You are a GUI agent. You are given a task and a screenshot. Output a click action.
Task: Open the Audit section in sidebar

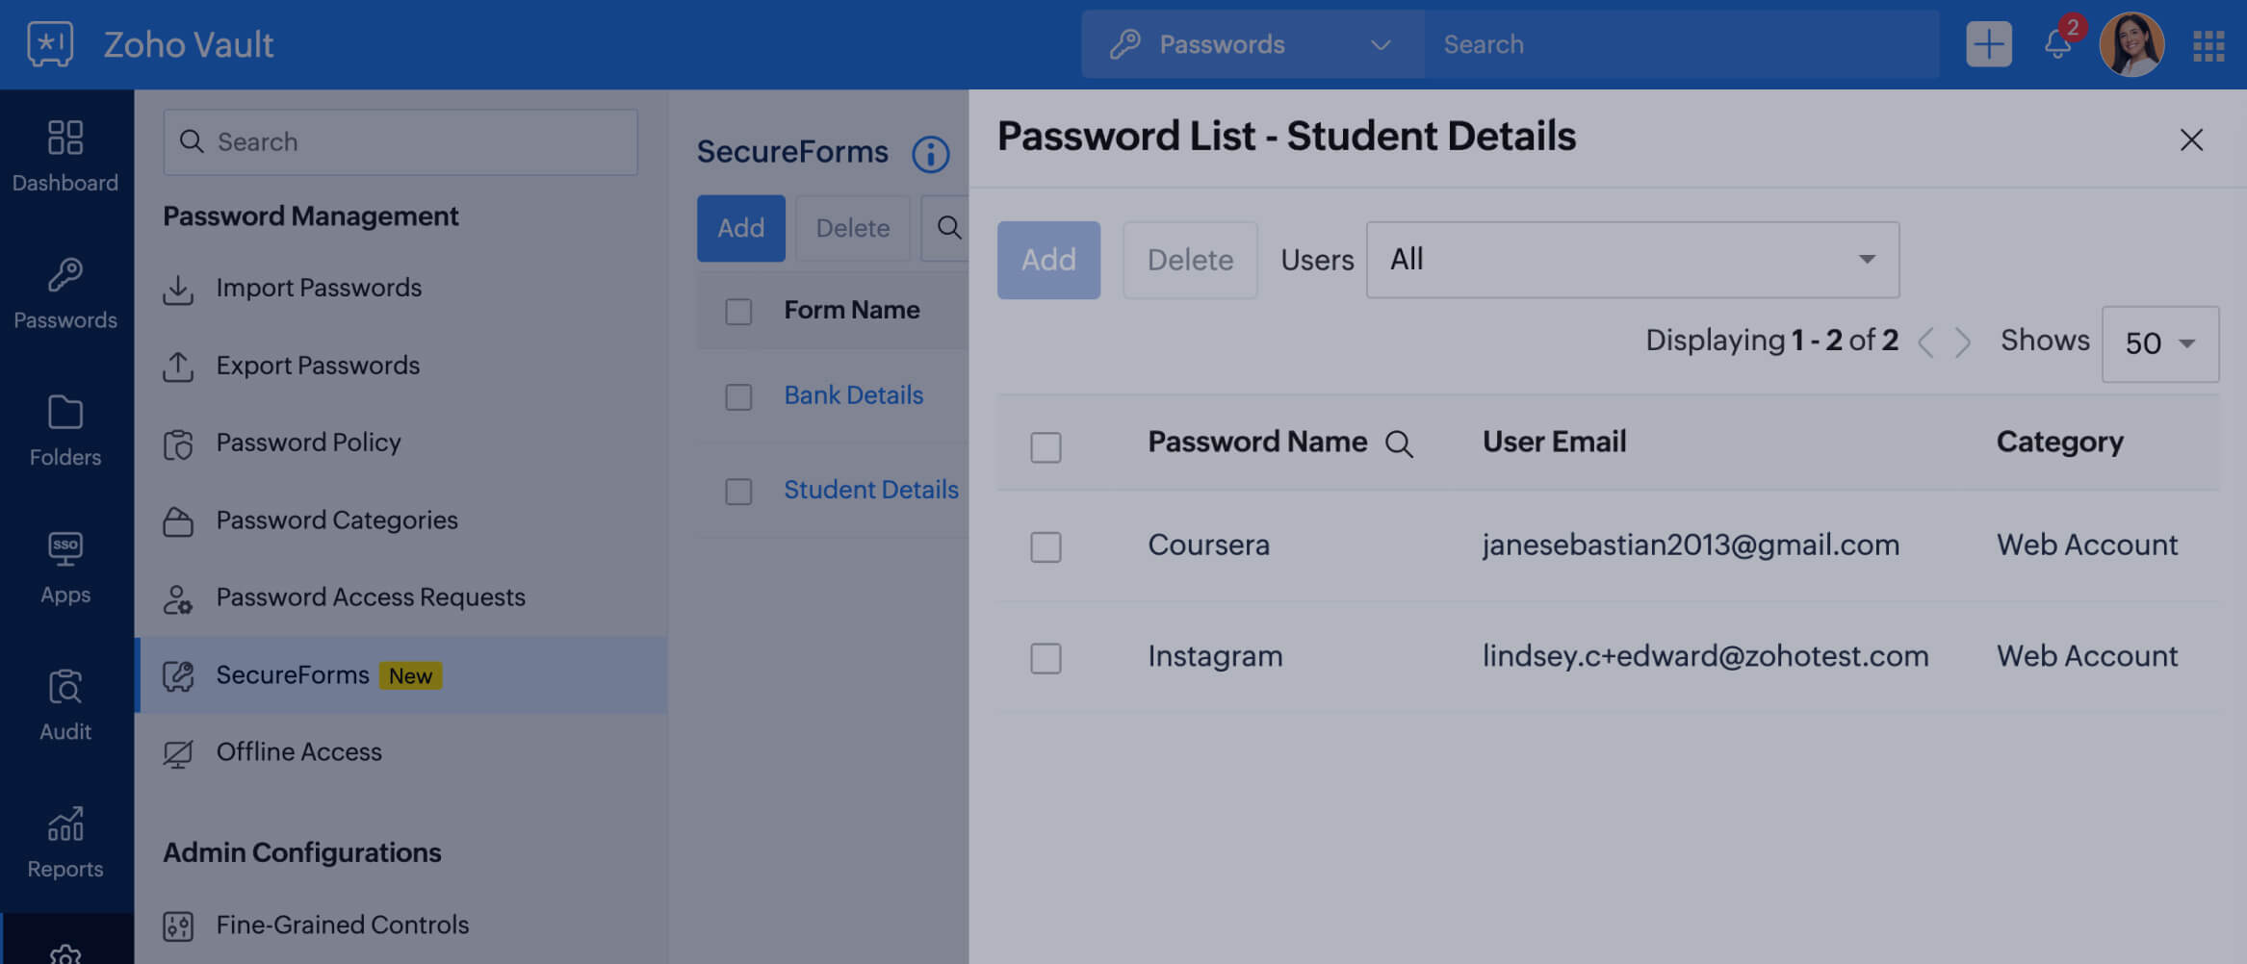65,705
